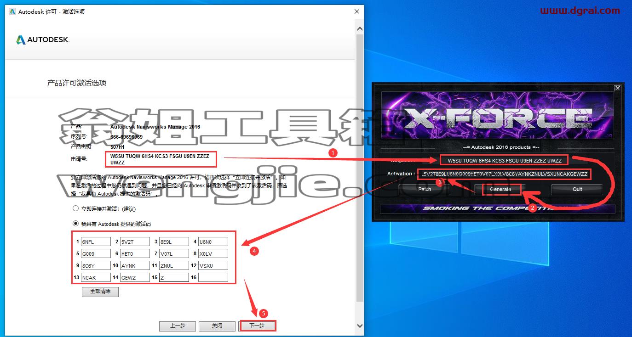Click the Autodesk title bar app icon
This screenshot has height=337, width=632.
(x=12, y=11)
